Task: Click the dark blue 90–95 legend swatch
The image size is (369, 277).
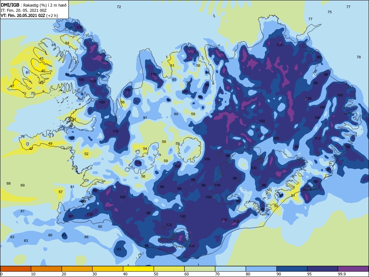Action: click(x=292, y=269)
